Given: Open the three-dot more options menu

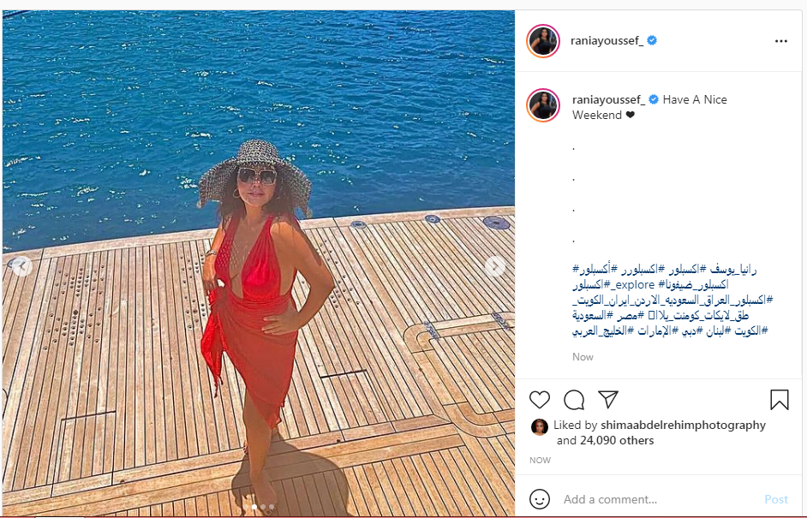Looking at the screenshot, I should 780,41.
